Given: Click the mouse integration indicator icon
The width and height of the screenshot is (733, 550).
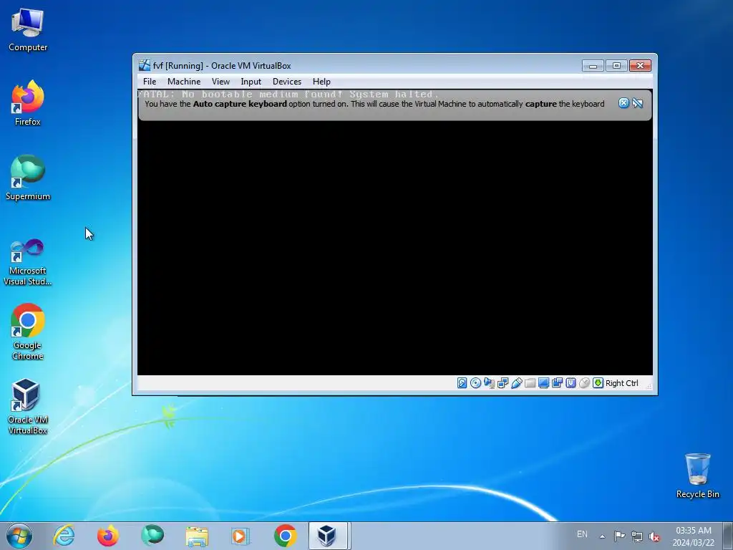Looking at the screenshot, I should pyautogui.click(x=584, y=383).
